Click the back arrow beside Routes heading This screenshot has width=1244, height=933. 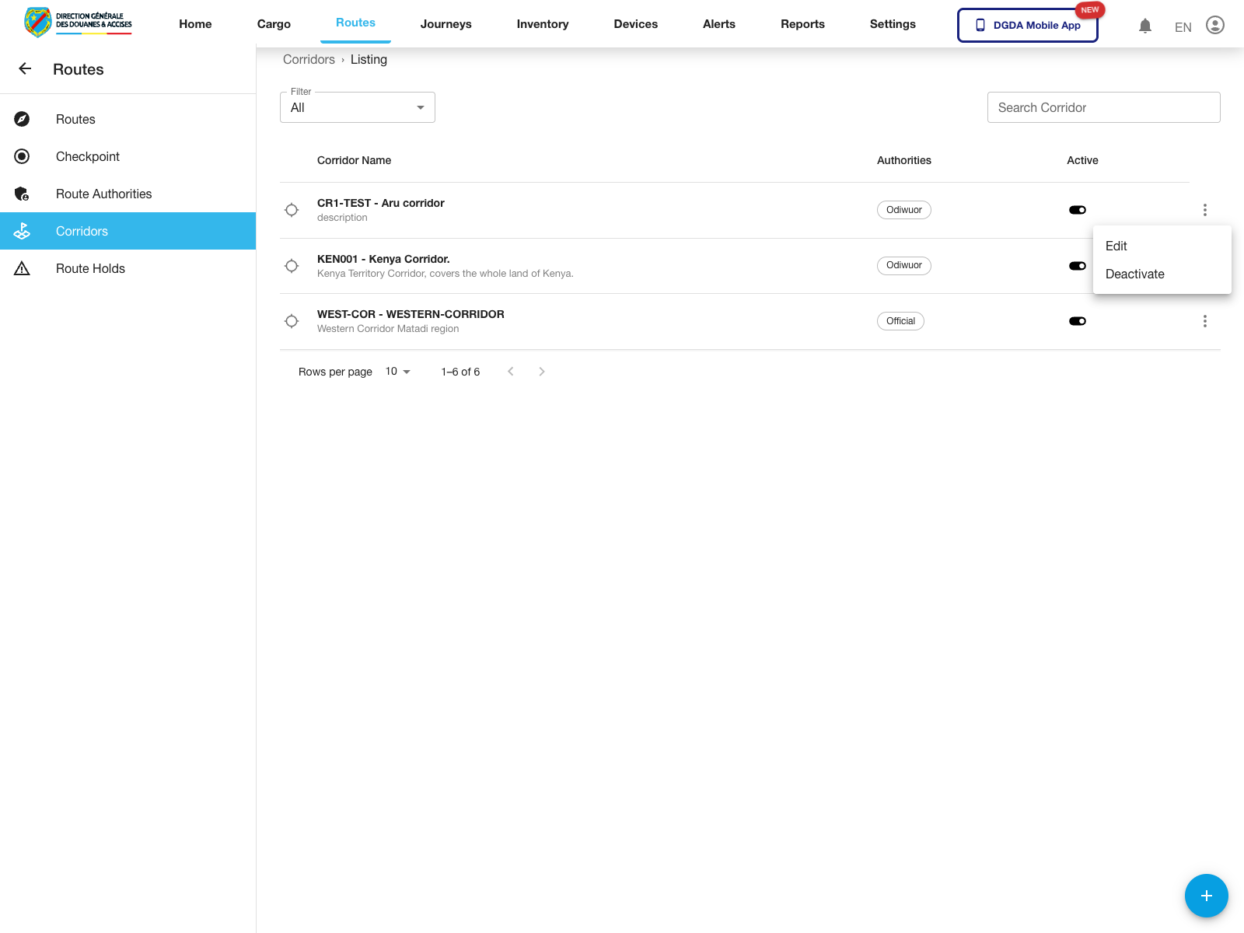(25, 69)
